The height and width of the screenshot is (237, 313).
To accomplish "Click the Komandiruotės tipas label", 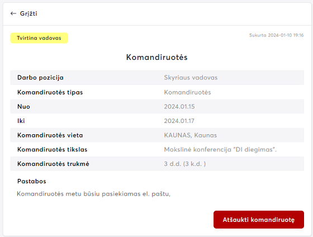I will (50, 92).
